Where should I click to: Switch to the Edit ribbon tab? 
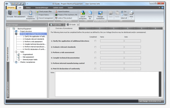pos(20,8)
